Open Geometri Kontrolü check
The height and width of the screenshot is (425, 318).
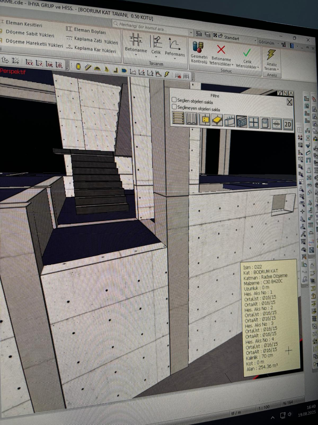(199, 53)
